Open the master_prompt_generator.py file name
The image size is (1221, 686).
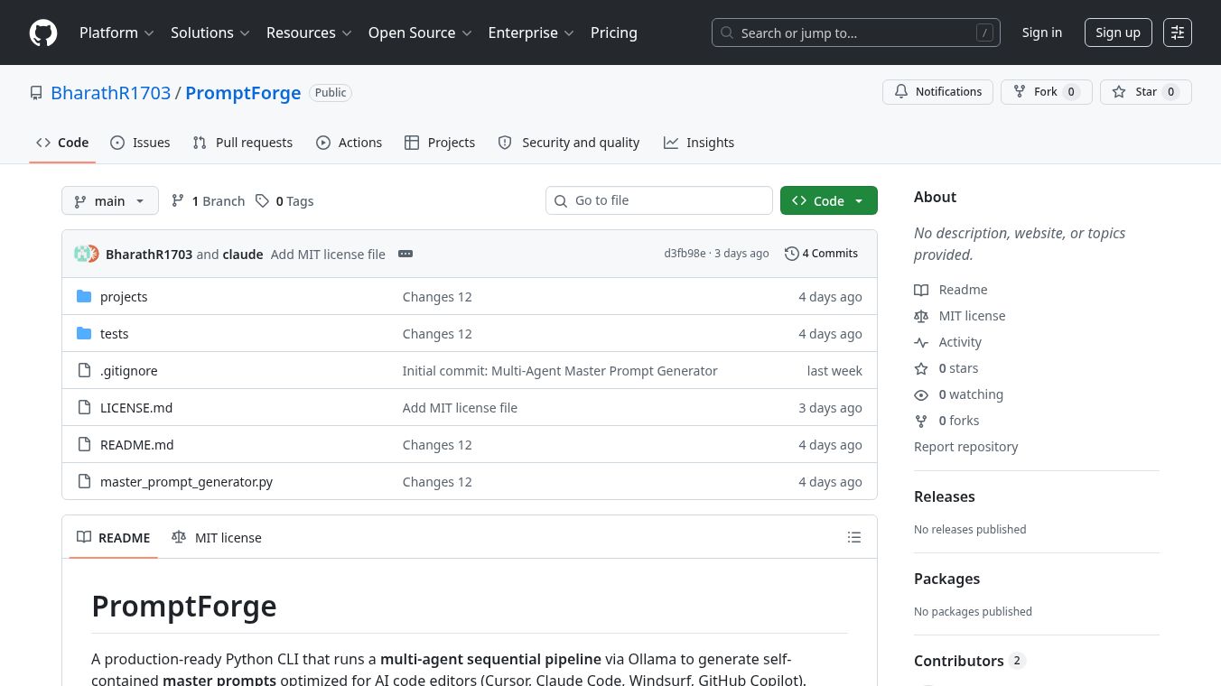[x=186, y=482]
